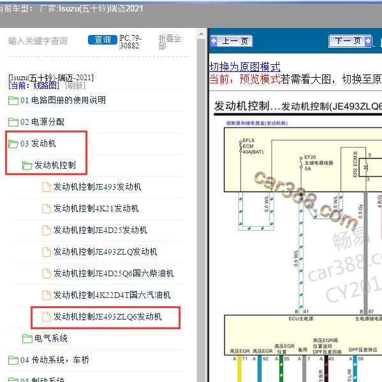
Task: Click page icon of 发动机控制4K21发动机
Action: (47, 209)
